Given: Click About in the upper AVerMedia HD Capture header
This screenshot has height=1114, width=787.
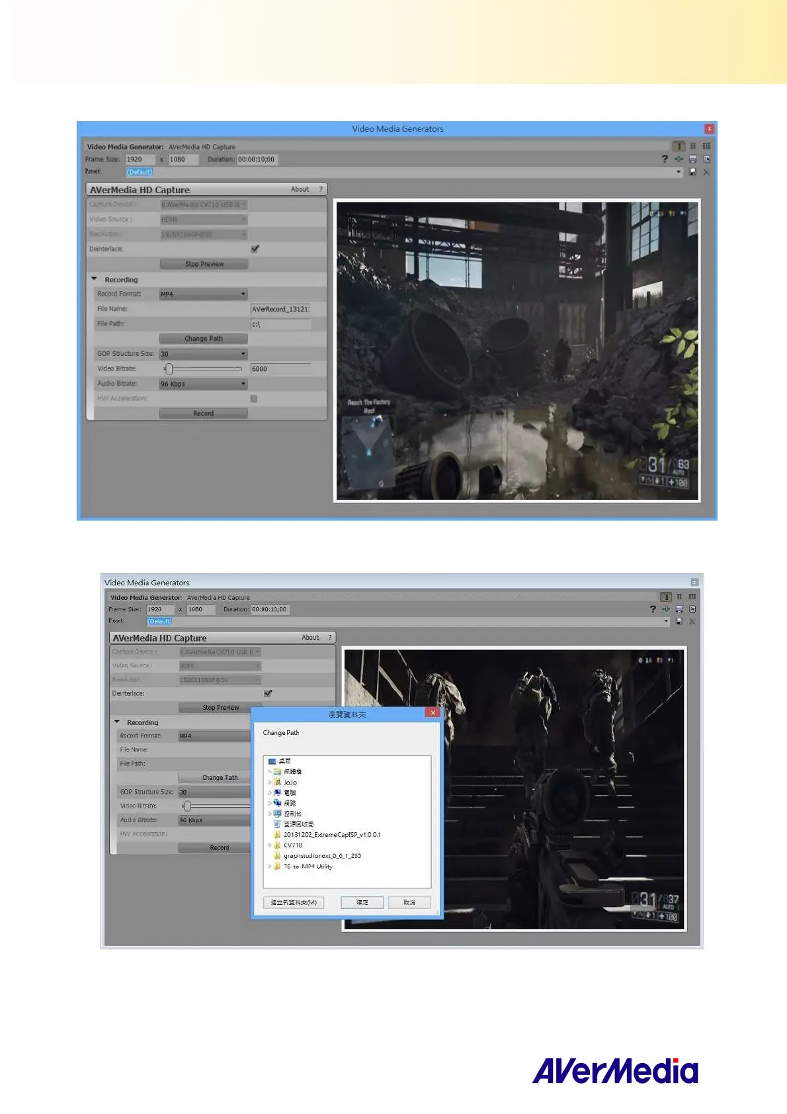Looking at the screenshot, I should [300, 190].
